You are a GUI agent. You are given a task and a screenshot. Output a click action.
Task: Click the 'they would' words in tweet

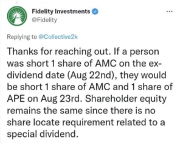[143, 75]
